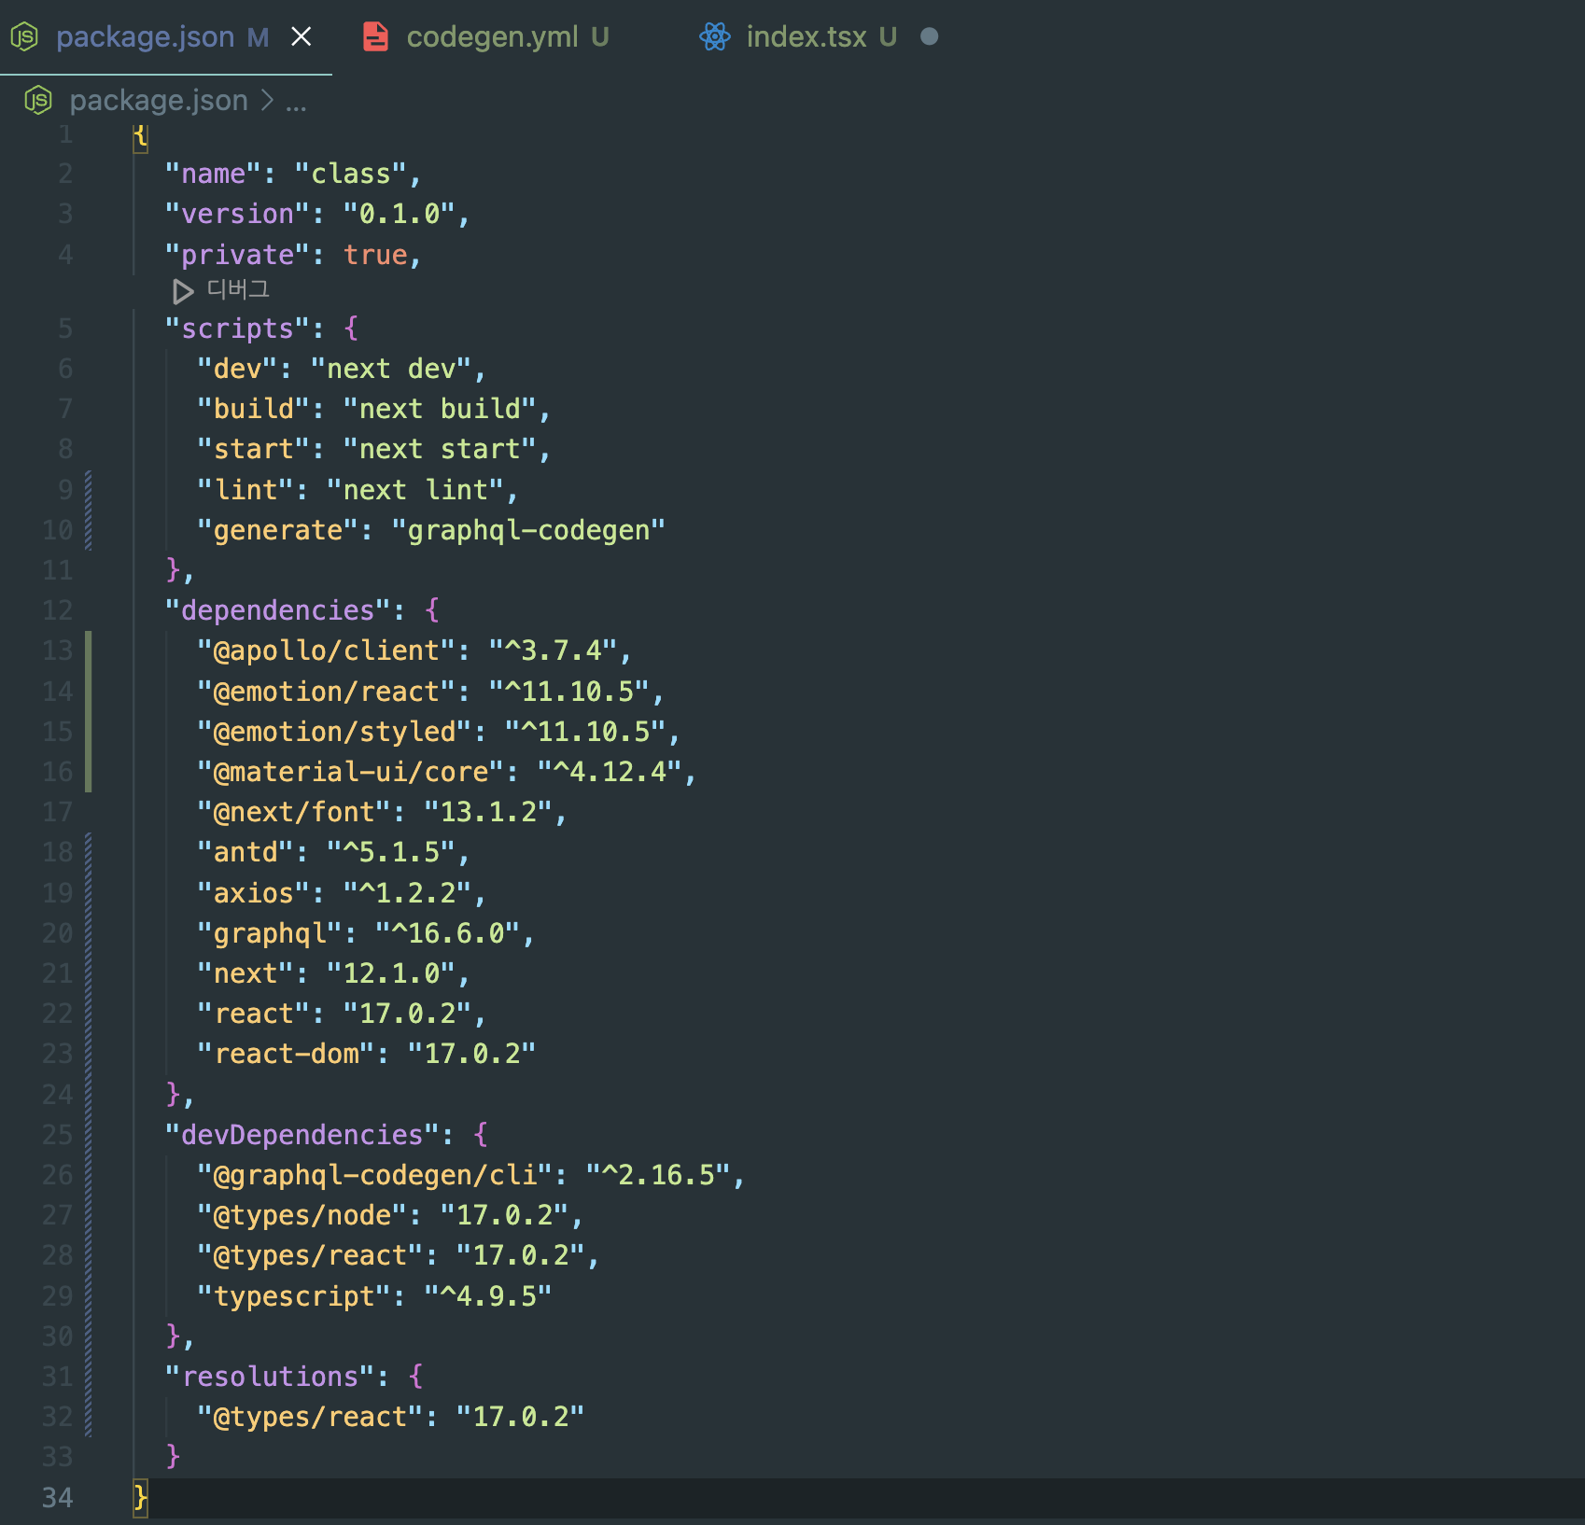Screen dimensions: 1585x1525
Task: Click line number 31 in the gutter
Action: click(57, 1377)
